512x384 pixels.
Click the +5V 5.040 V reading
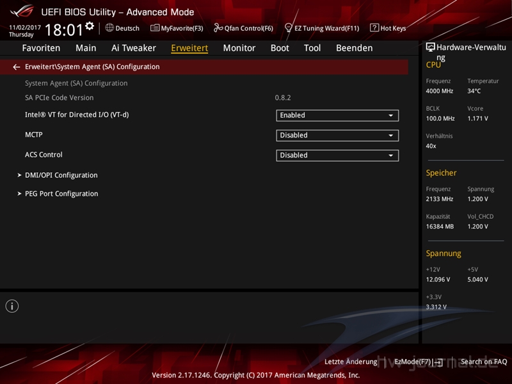(x=477, y=280)
